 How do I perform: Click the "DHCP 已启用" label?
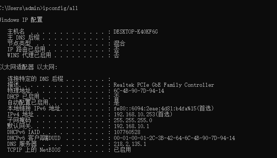tap(23, 97)
